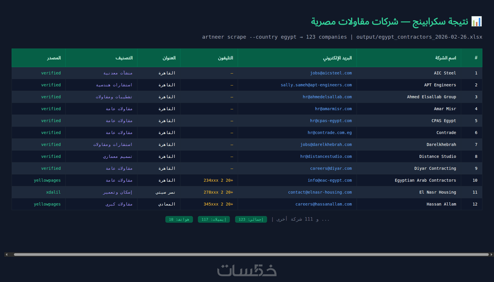494x282 pixels.
Task: Open the jobs@darelkhebrah.com email link
Action: pos(326,144)
